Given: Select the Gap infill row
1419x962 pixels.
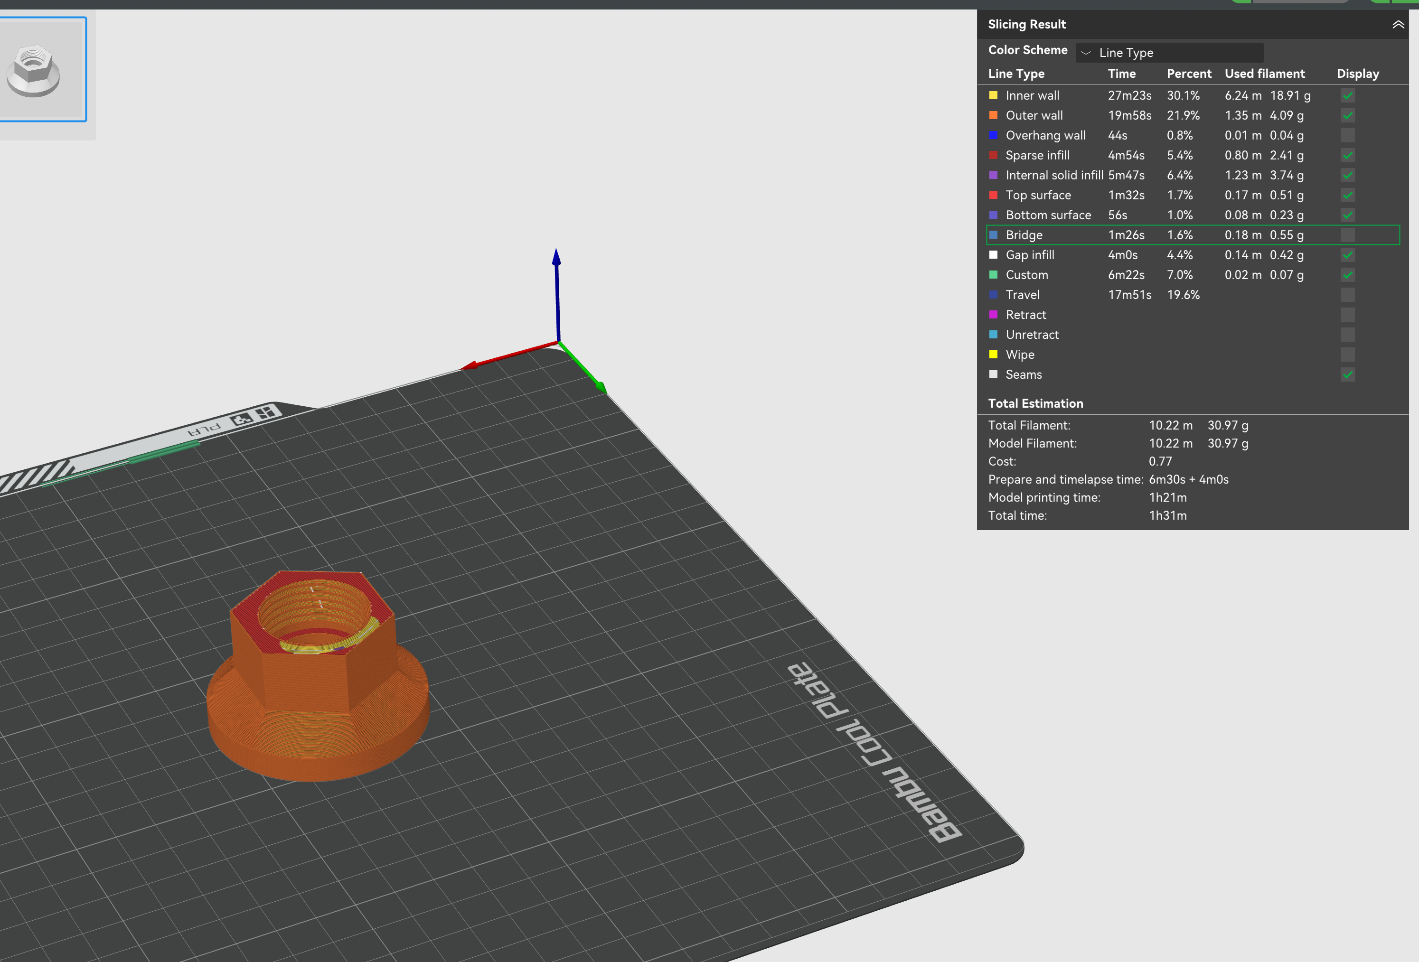Looking at the screenshot, I should coord(1193,255).
